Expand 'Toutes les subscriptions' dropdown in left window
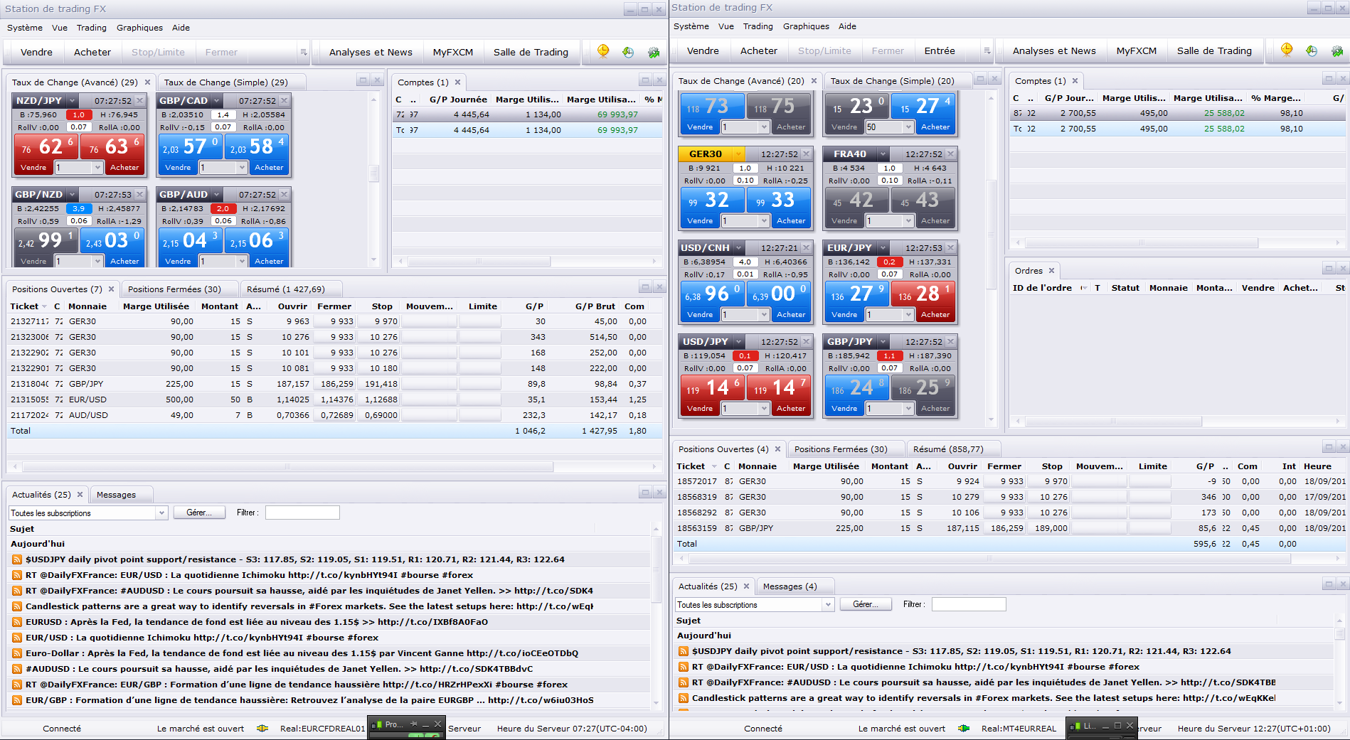 tap(161, 513)
